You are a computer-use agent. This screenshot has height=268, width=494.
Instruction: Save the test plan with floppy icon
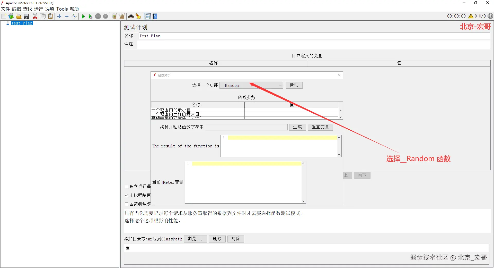point(26,16)
